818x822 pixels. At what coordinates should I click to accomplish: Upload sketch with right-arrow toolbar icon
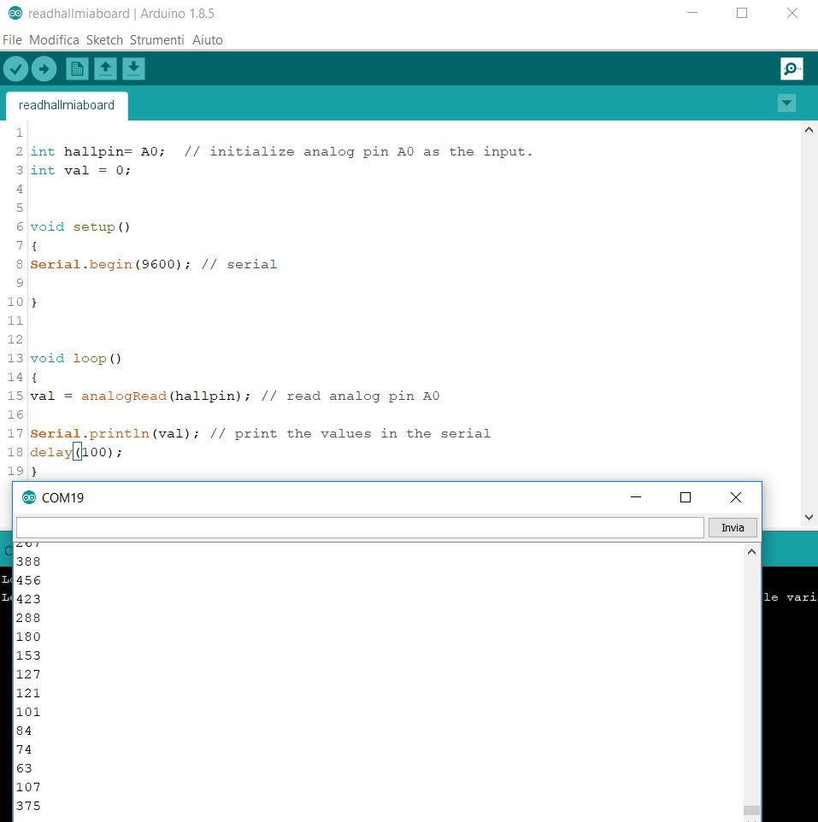coord(44,68)
